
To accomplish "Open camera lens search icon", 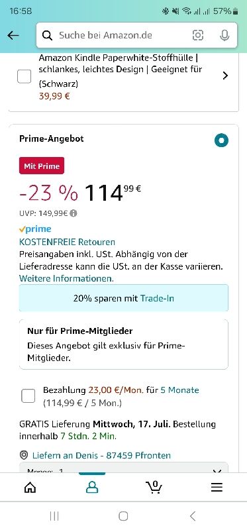I will tap(198, 35).
